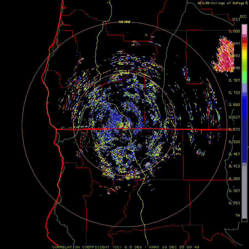Click the 0.360 legend value

(x=234, y=179)
